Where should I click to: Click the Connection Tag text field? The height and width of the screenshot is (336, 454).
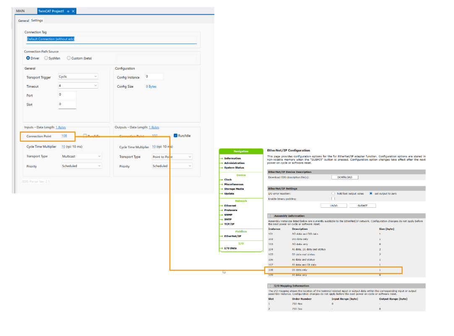click(111, 39)
